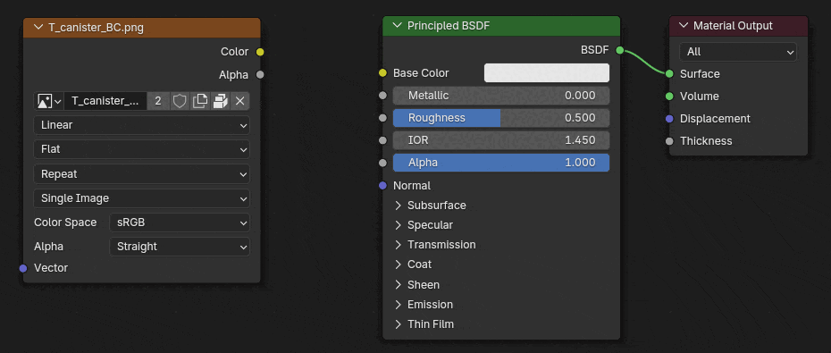Viewport: 831px width, 353px height.
Task: Click the Displacement label text
Action: (715, 119)
